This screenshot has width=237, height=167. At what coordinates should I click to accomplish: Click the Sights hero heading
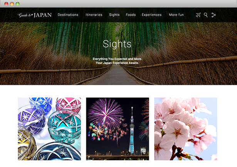pyautogui.click(x=117, y=44)
